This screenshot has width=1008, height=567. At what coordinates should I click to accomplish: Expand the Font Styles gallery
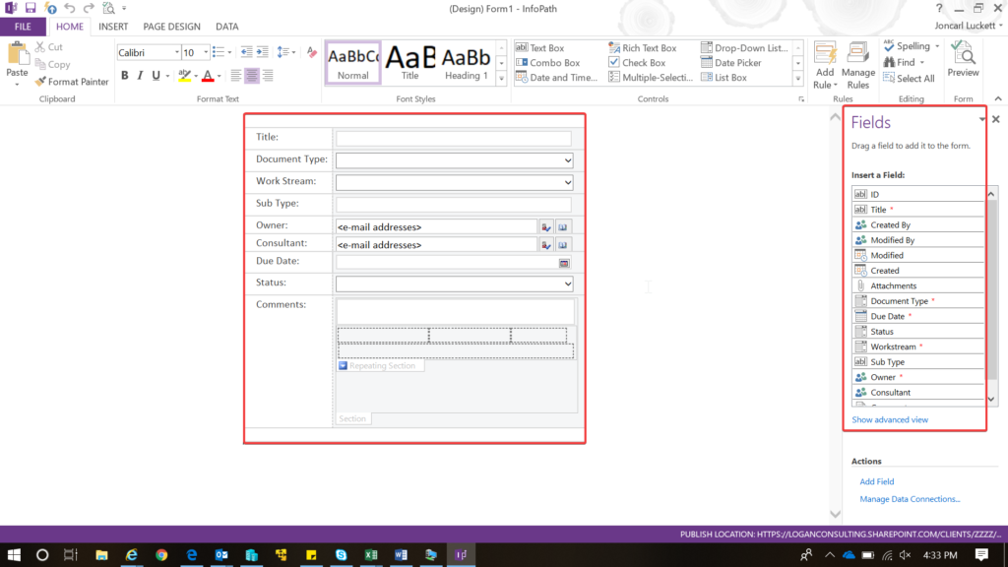coord(501,79)
